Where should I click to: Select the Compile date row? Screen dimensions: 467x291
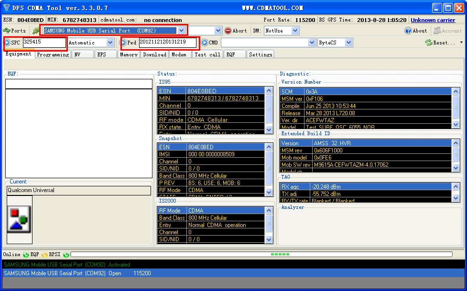pos(366,106)
